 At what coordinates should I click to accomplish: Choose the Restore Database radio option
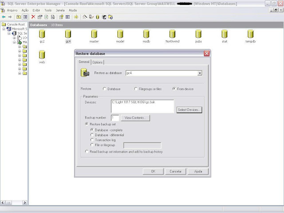click(105, 89)
